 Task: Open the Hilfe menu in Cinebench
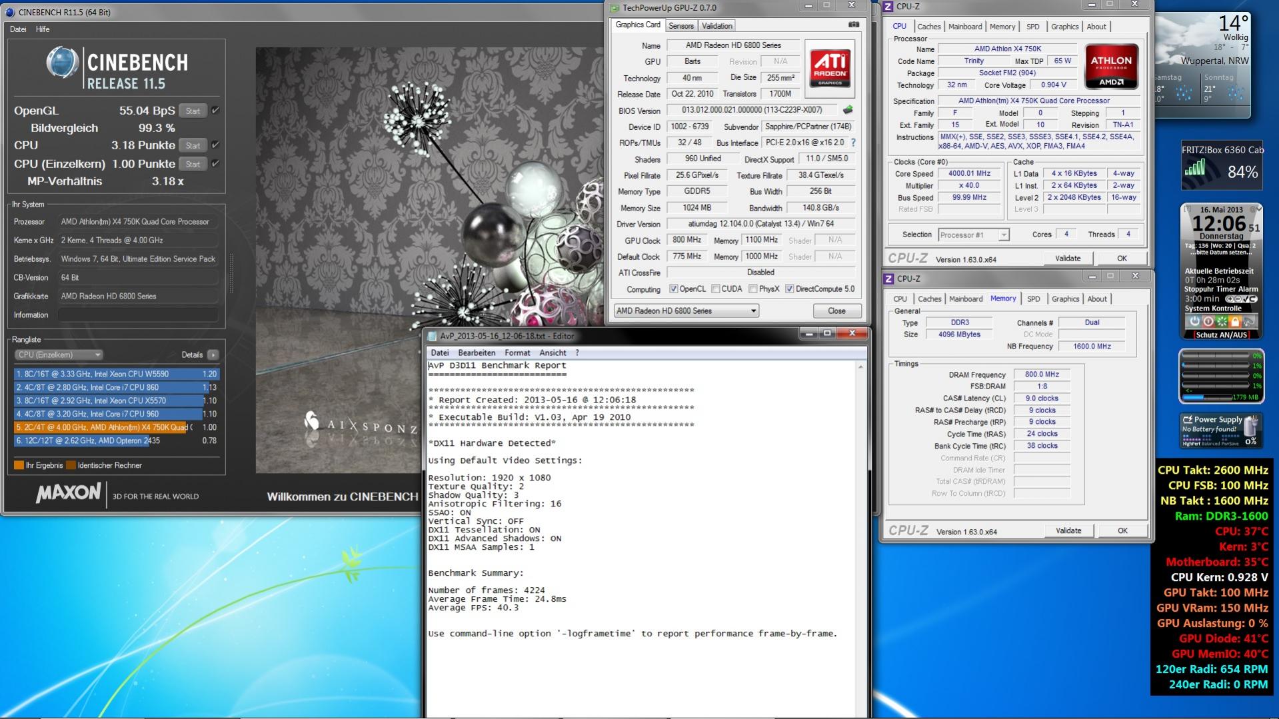click(43, 29)
